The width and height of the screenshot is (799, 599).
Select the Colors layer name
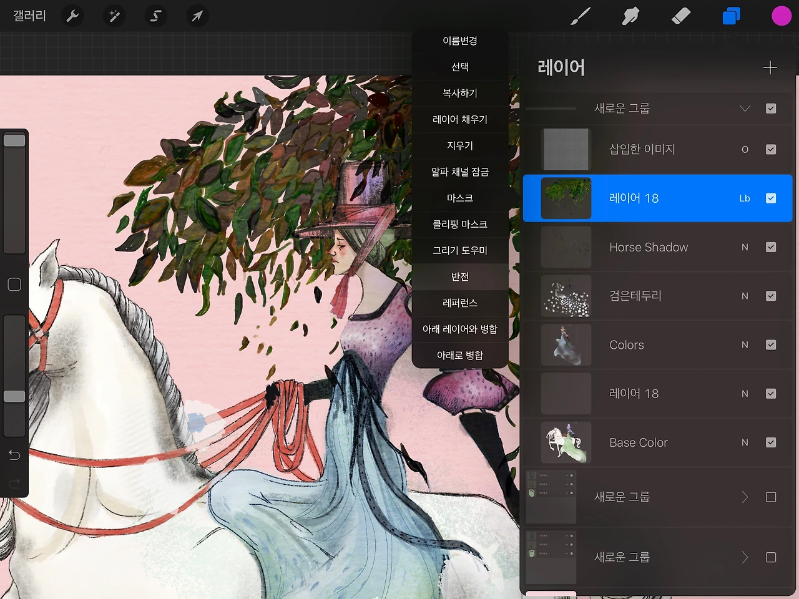pos(627,345)
